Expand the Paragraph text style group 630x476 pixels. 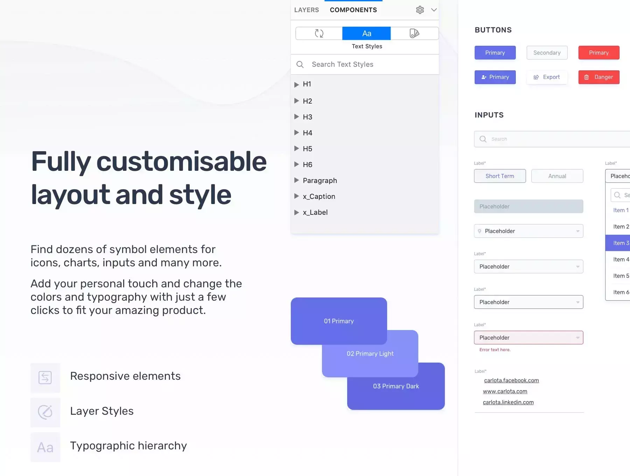tap(296, 180)
